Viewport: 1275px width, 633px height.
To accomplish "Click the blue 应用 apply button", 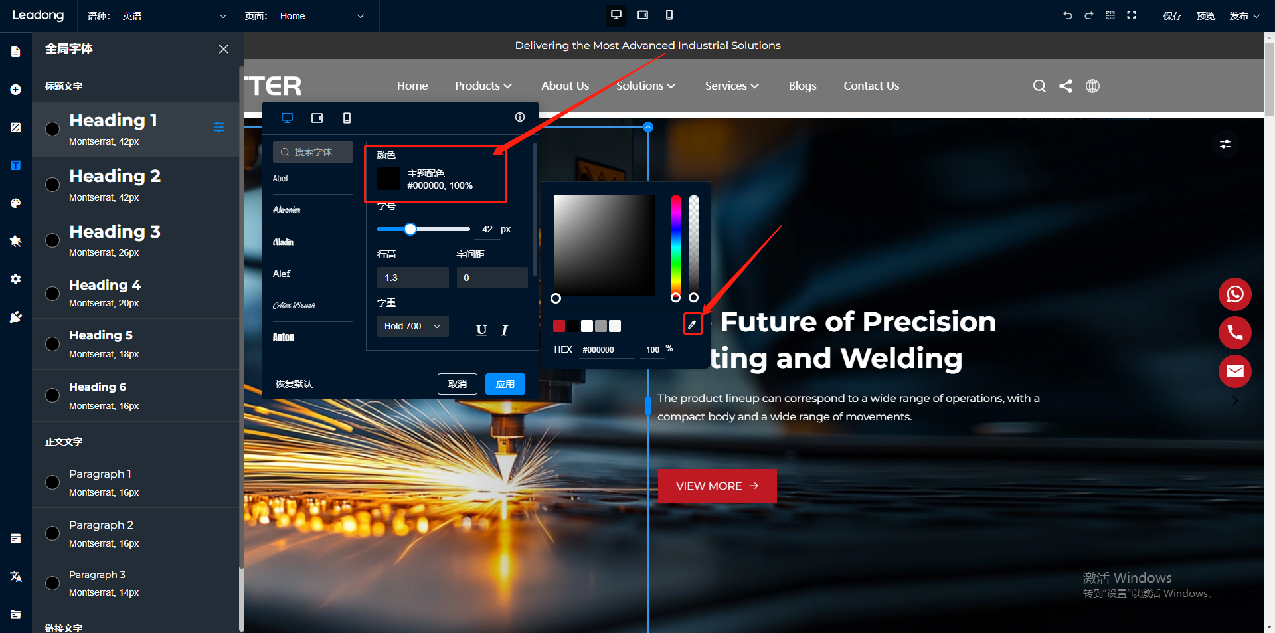I will pos(505,384).
